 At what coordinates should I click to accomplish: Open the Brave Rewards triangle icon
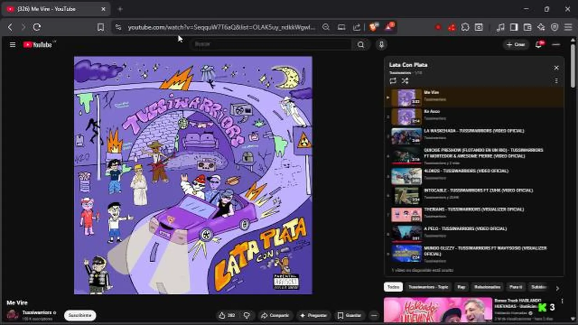point(389,27)
